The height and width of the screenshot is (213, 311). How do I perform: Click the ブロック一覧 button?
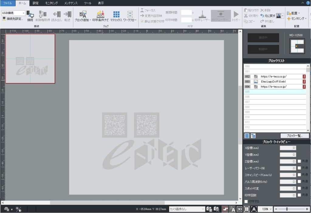click(295, 136)
